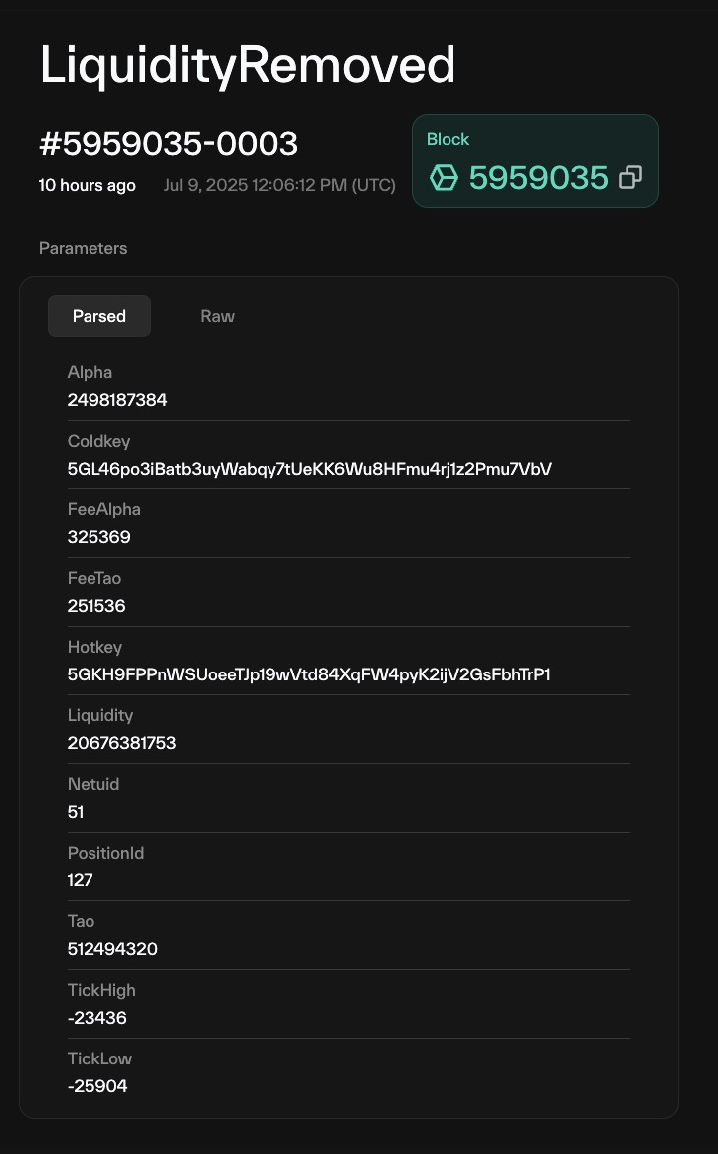The width and height of the screenshot is (718, 1154).
Task: Switch to the Raw tab
Action: [x=217, y=316]
